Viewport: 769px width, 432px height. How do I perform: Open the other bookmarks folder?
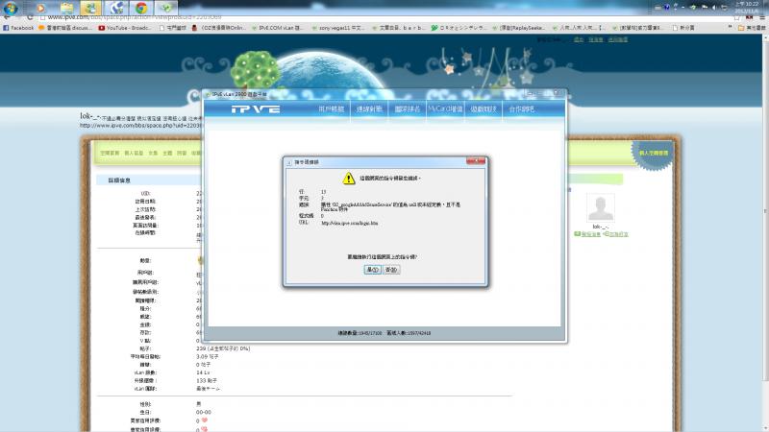tap(752, 28)
